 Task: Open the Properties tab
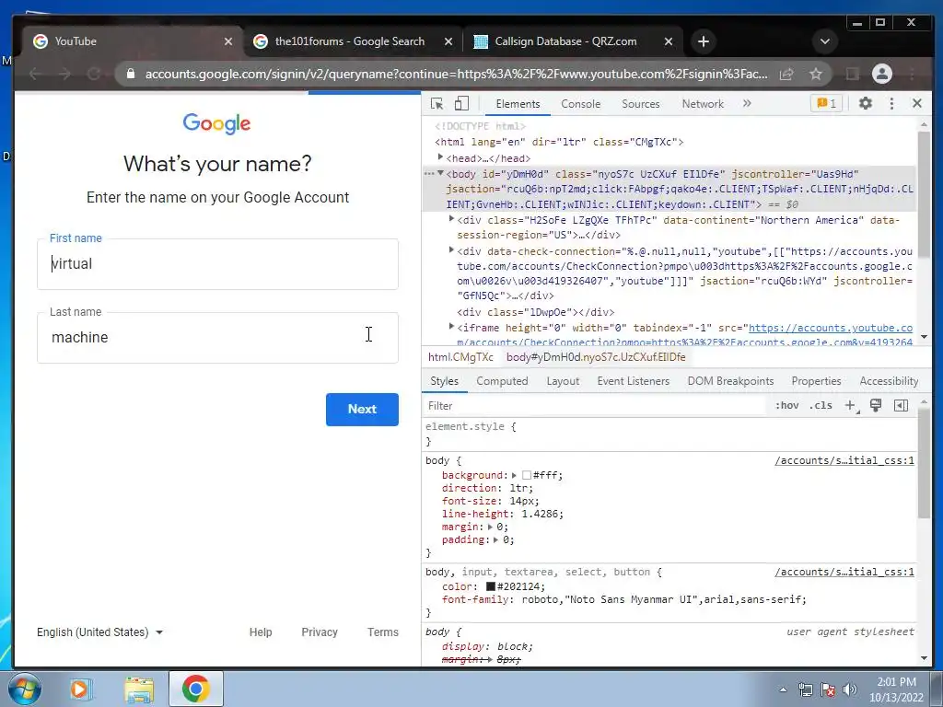pyautogui.click(x=816, y=381)
